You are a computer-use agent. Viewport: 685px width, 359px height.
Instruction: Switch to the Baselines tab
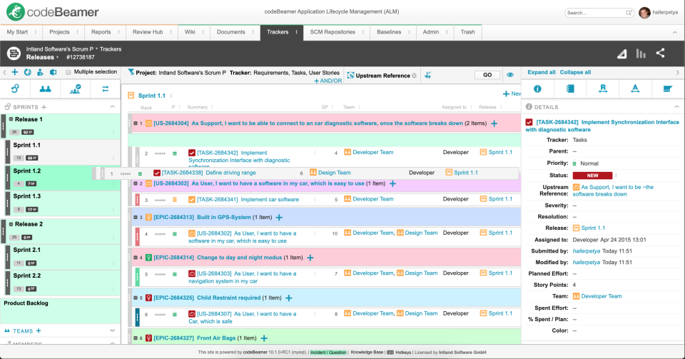[x=389, y=32]
